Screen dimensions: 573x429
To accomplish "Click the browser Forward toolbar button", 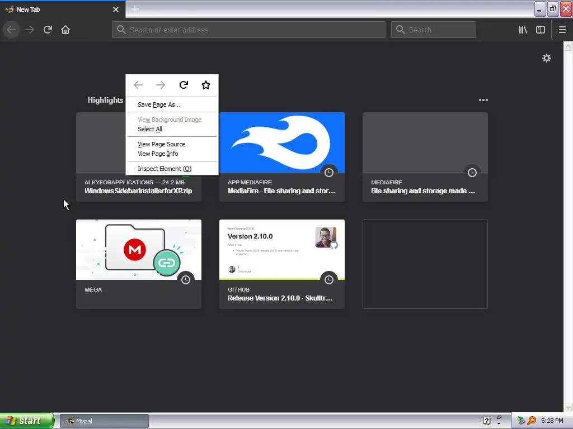I will (30, 30).
